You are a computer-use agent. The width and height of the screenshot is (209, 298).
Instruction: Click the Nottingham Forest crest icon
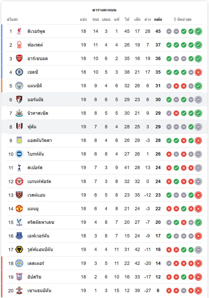pyautogui.click(x=19, y=45)
